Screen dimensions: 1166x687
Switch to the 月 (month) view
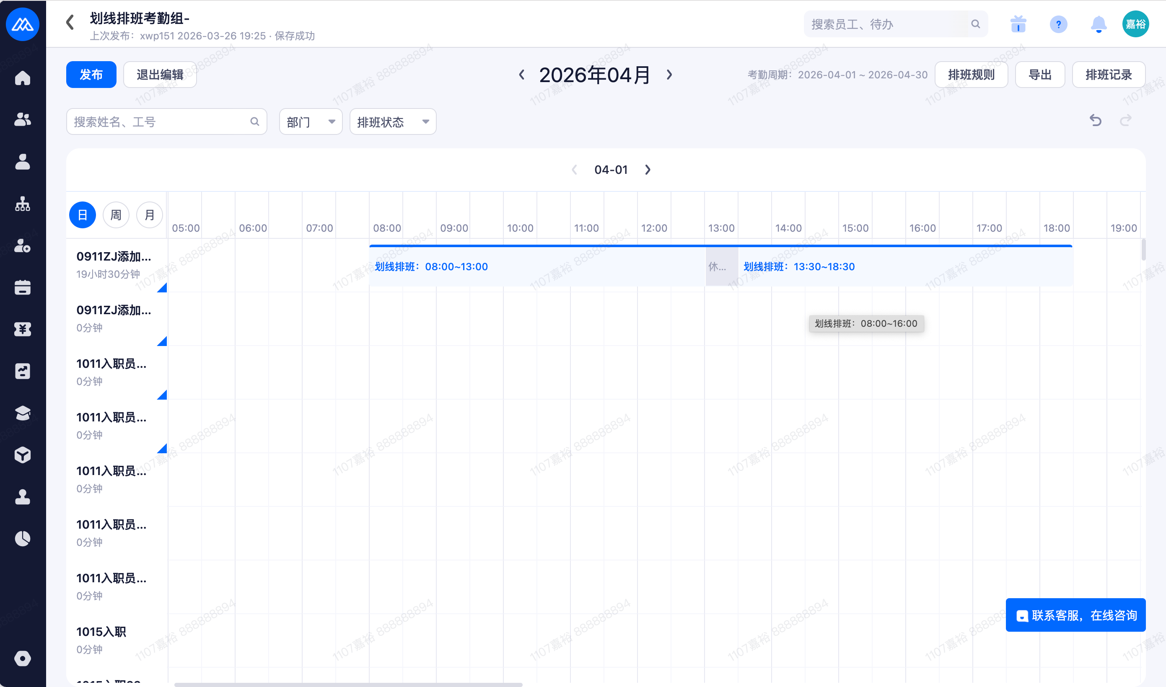pos(149,215)
